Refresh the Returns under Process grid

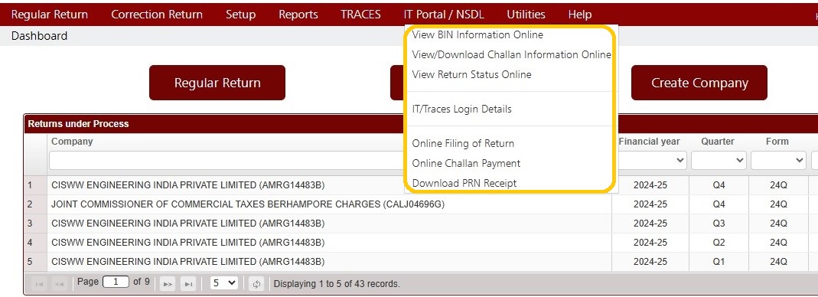click(256, 284)
